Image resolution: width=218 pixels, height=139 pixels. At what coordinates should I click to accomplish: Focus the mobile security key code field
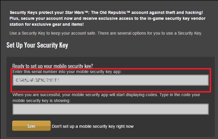click(x=111, y=109)
